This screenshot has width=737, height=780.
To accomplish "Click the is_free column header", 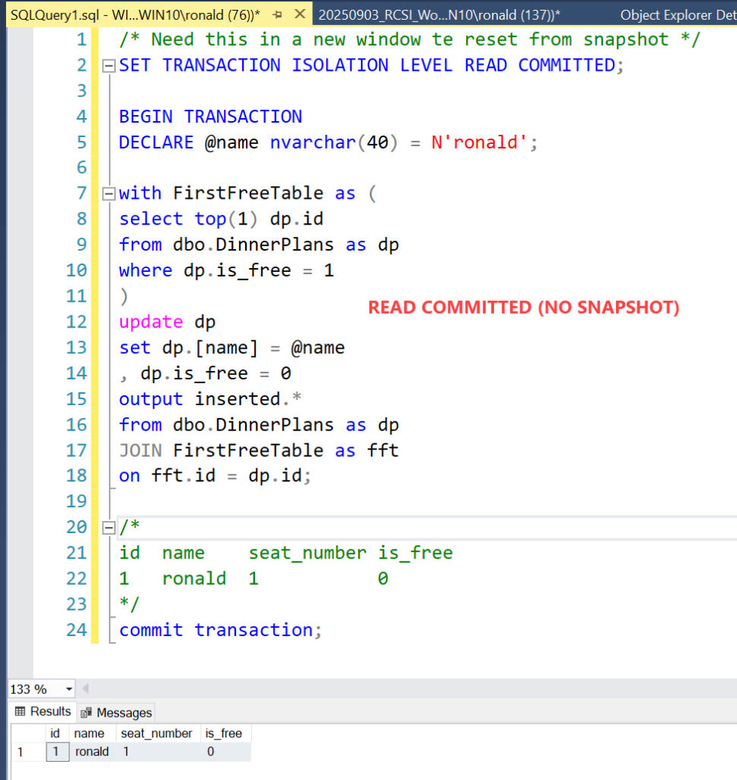I will click(223, 734).
